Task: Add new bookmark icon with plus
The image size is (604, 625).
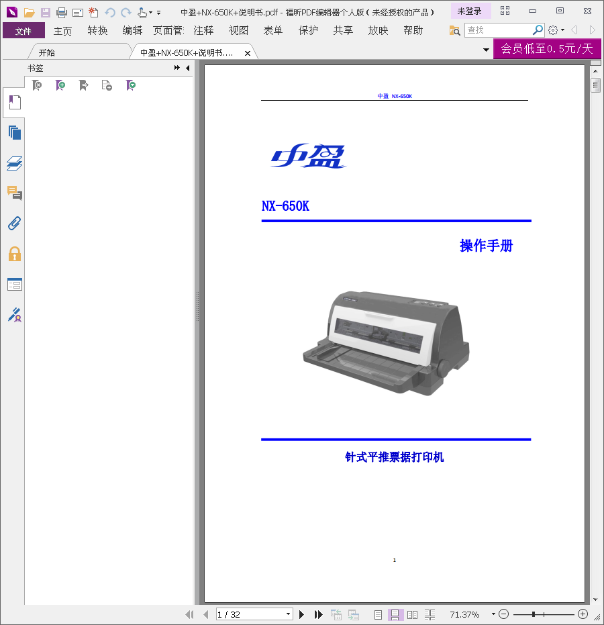Action: (x=60, y=85)
